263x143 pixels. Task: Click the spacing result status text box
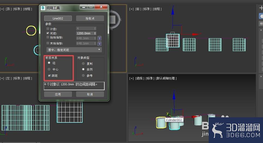click(x=74, y=86)
